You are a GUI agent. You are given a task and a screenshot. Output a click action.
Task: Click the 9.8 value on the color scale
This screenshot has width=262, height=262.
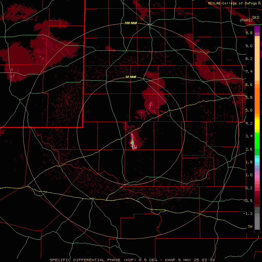(249, 33)
